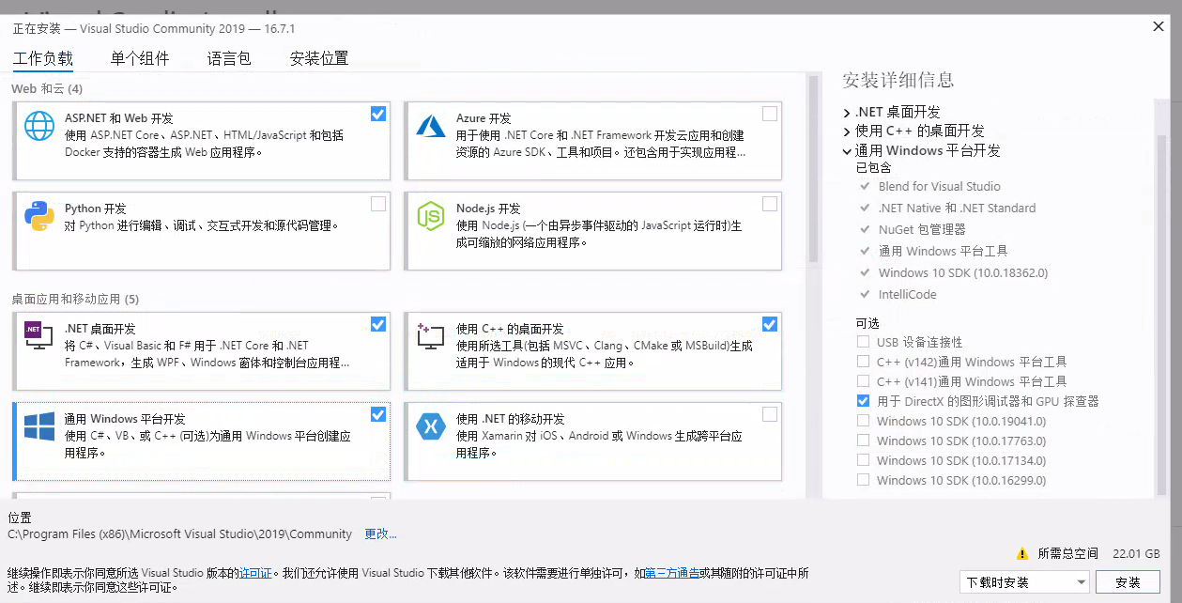The width and height of the screenshot is (1182, 603).
Task: Switch to the 工作负载 tab
Action: point(42,58)
